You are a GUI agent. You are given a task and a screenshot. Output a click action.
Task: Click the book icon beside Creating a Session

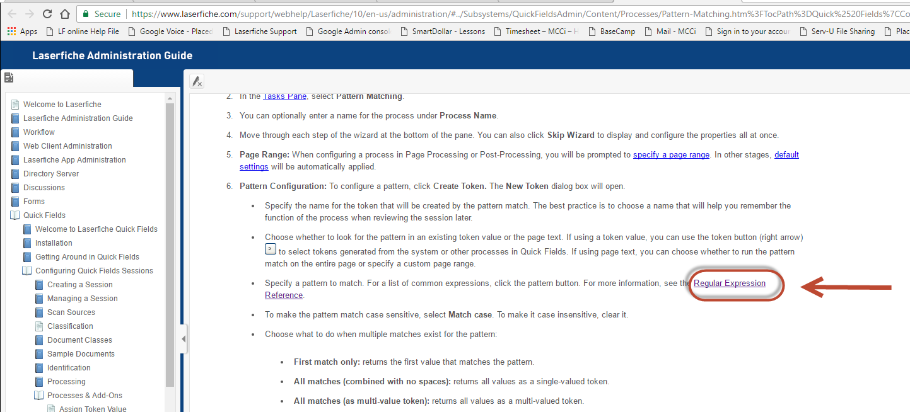point(39,285)
